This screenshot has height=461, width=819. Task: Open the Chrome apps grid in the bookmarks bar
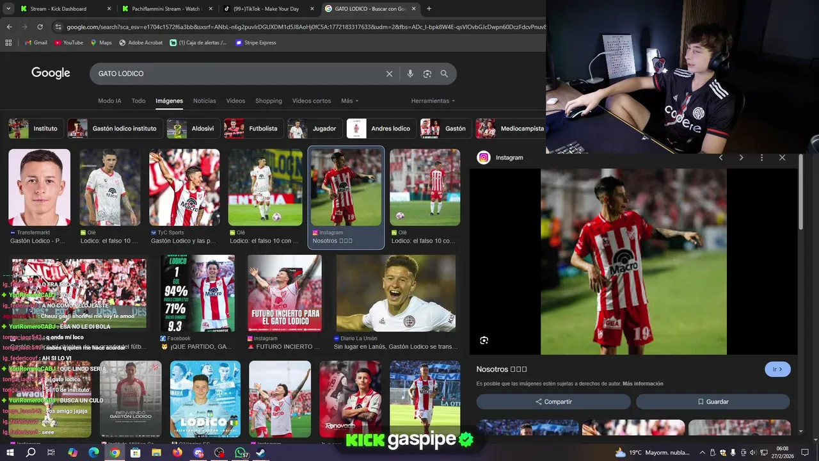(8, 42)
